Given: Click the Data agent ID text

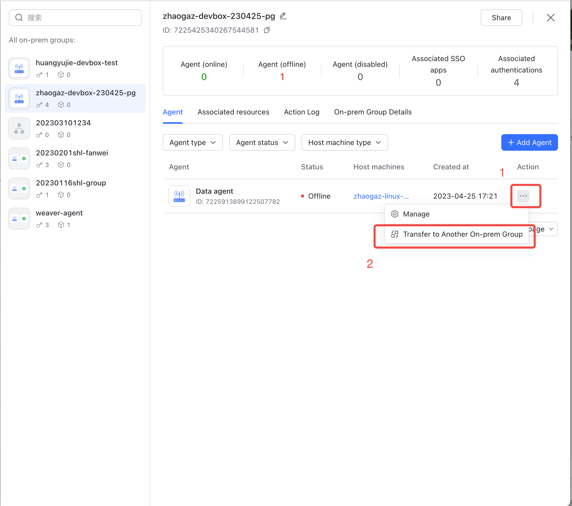Looking at the screenshot, I should [x=238, y=202].
